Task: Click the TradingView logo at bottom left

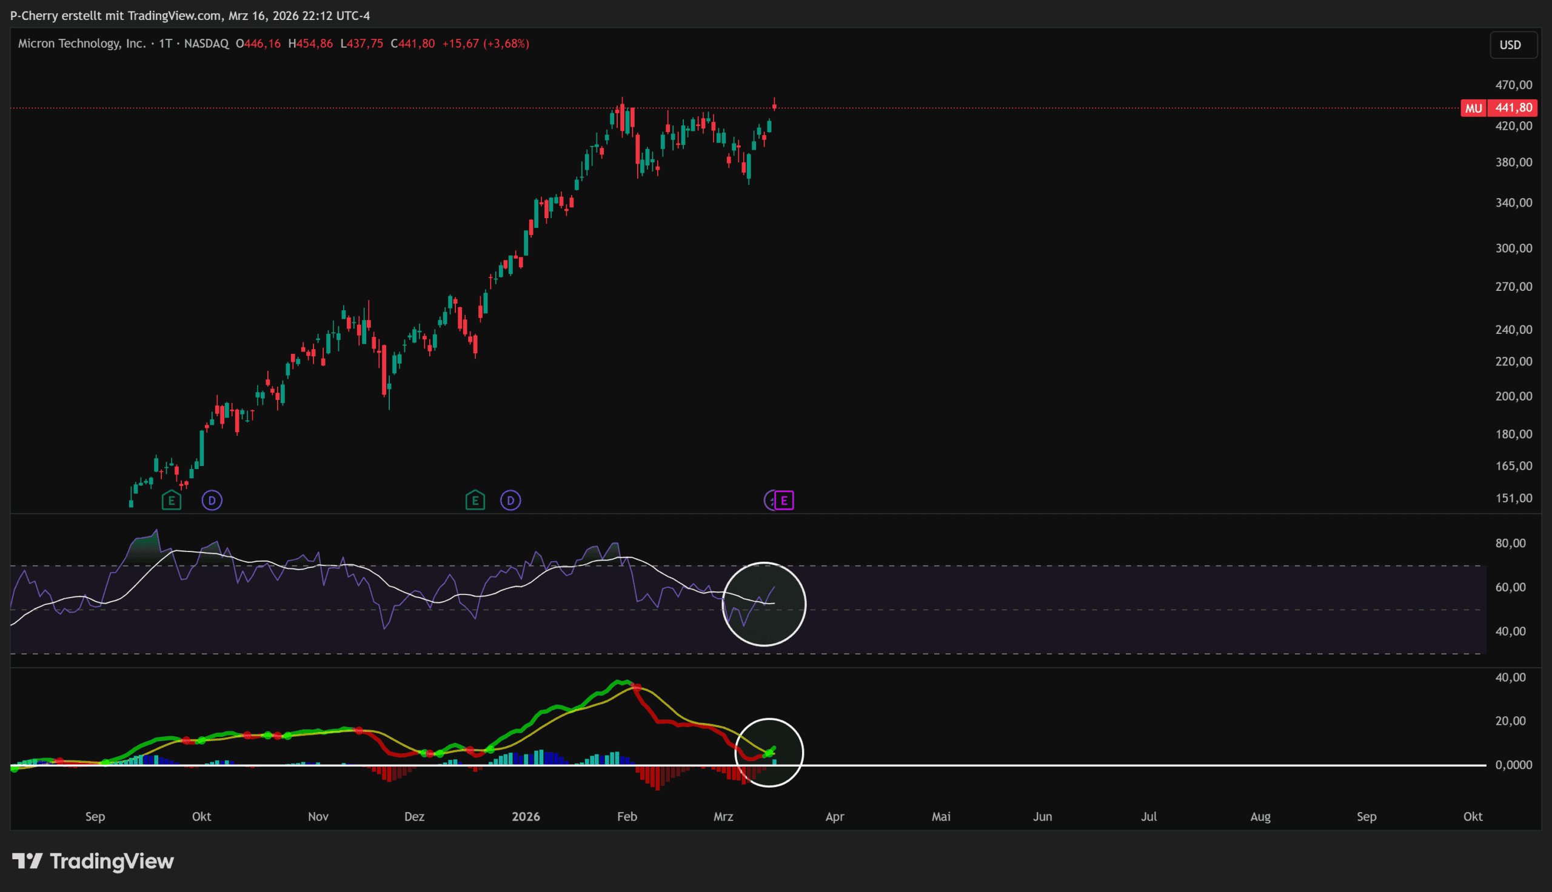Action: tap(93, 861)
